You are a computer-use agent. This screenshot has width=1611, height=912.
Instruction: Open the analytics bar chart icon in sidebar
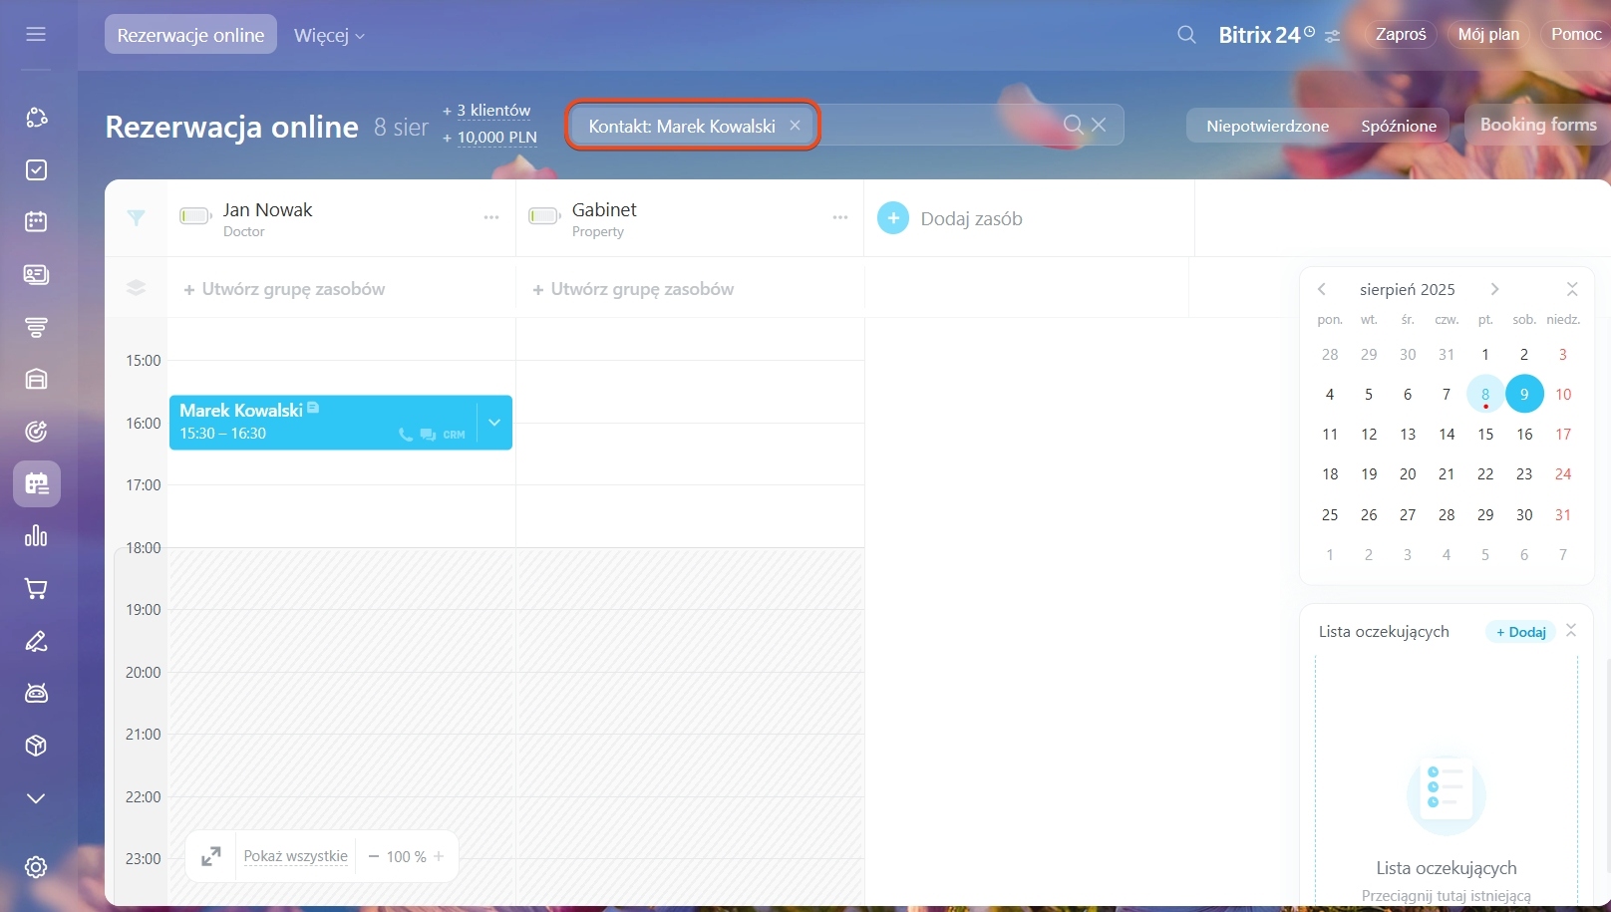pos(36,536)
